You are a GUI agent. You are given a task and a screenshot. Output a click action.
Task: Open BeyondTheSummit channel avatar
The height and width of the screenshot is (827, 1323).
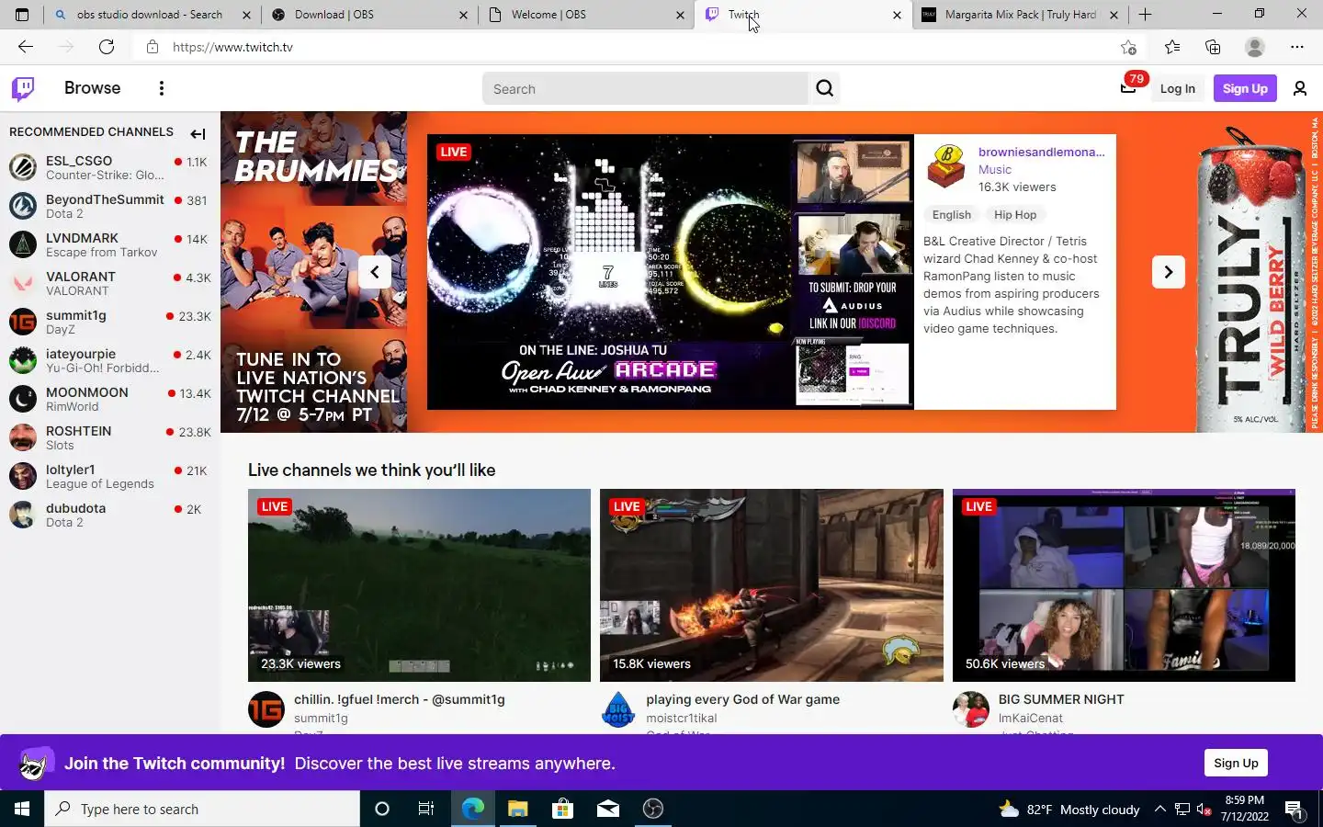click(23, 206)
